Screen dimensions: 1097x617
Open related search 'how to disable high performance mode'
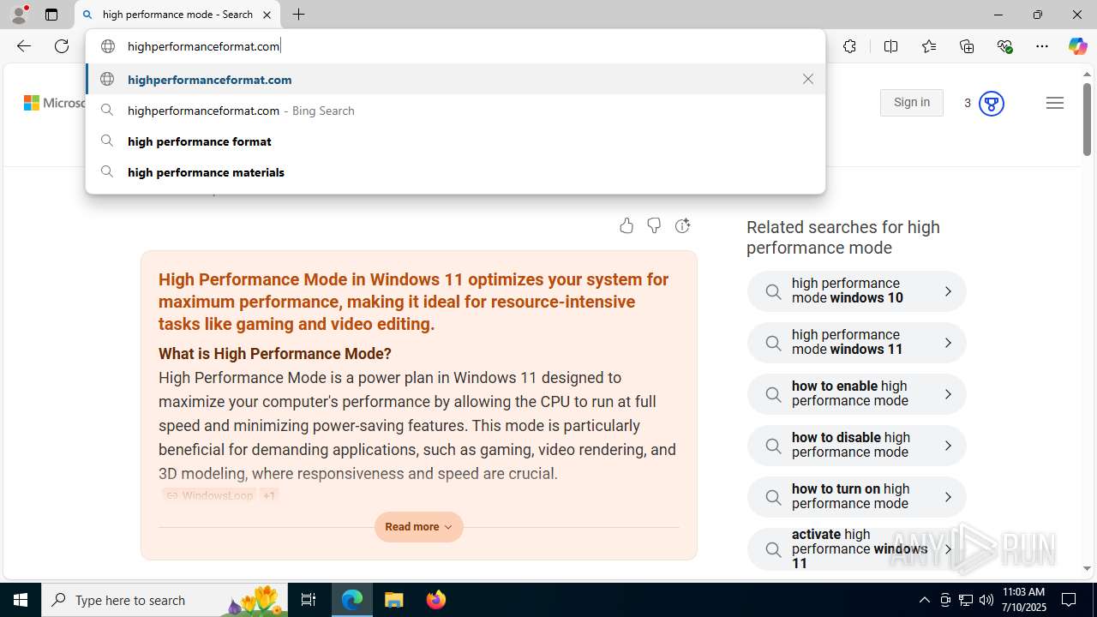tap(857, 446)
